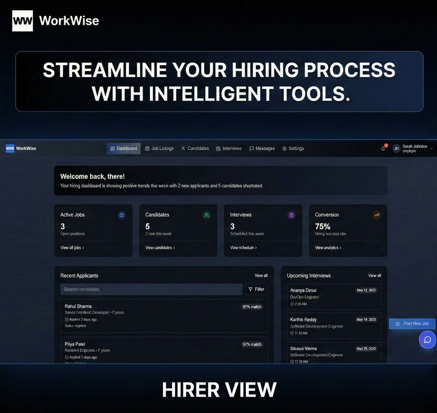Open the notifications bell

pos(383,148)
